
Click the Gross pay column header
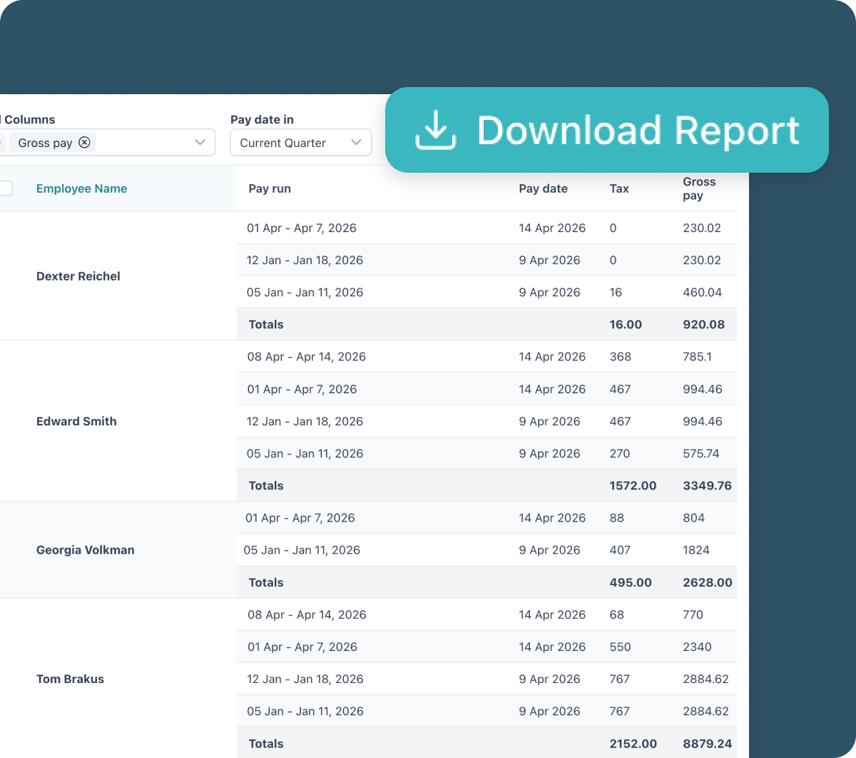click(x=698, y=188)
